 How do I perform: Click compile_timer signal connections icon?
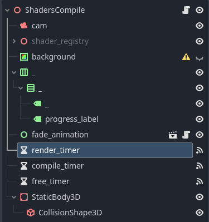tap(200, 166)
